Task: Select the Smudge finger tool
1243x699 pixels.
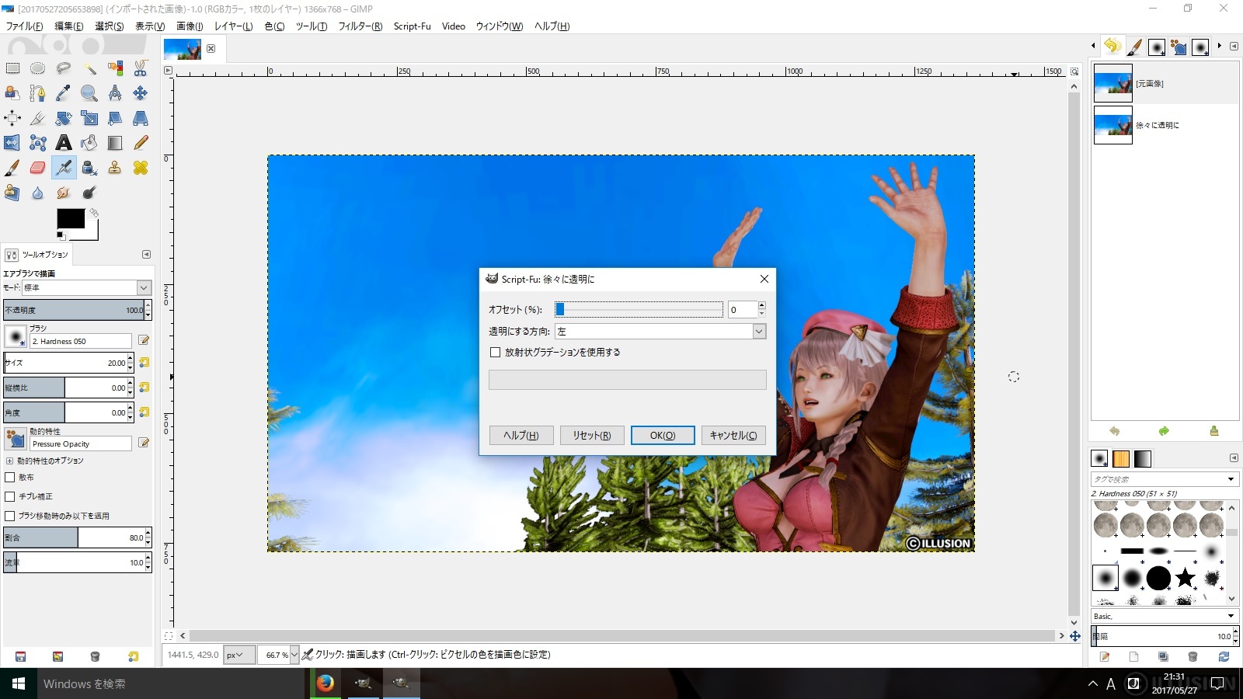Action: pyautogui.click(x=64, y=193)
